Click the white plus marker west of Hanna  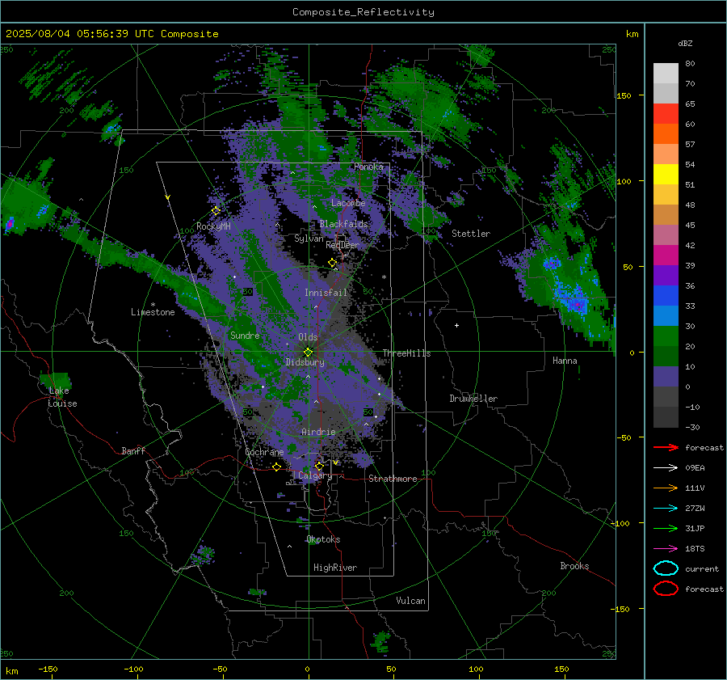(x=456, y=325)
